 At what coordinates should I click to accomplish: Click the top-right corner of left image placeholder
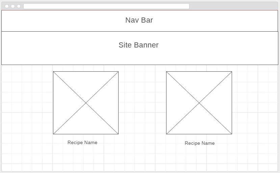(x=118, y=72)
